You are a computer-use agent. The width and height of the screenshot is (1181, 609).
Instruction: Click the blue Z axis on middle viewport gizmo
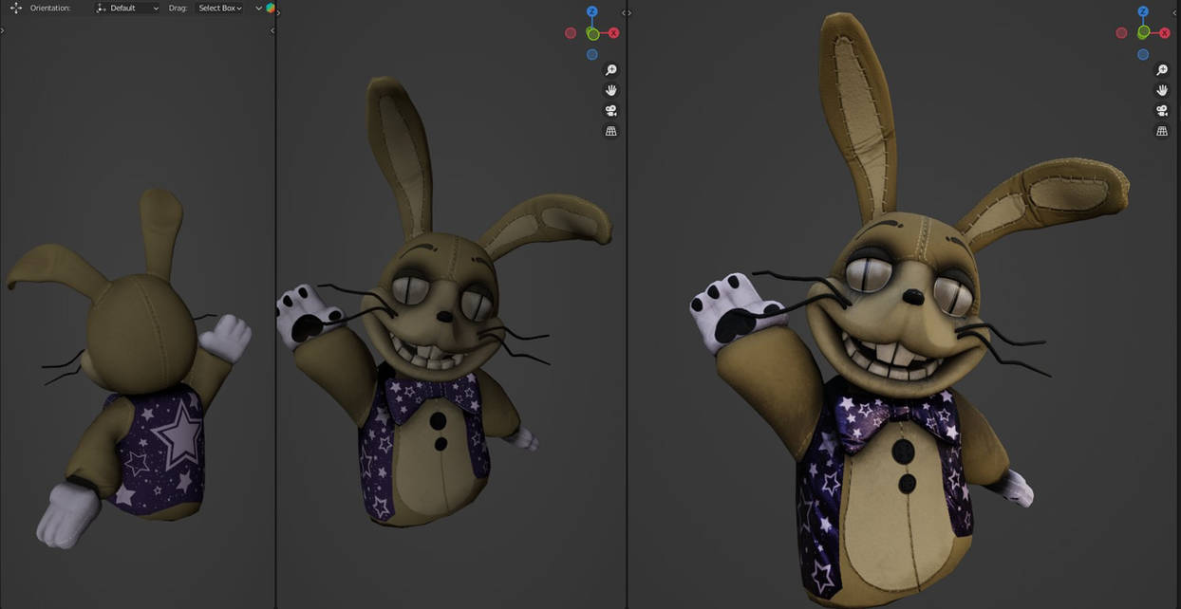tap(591, 12)
